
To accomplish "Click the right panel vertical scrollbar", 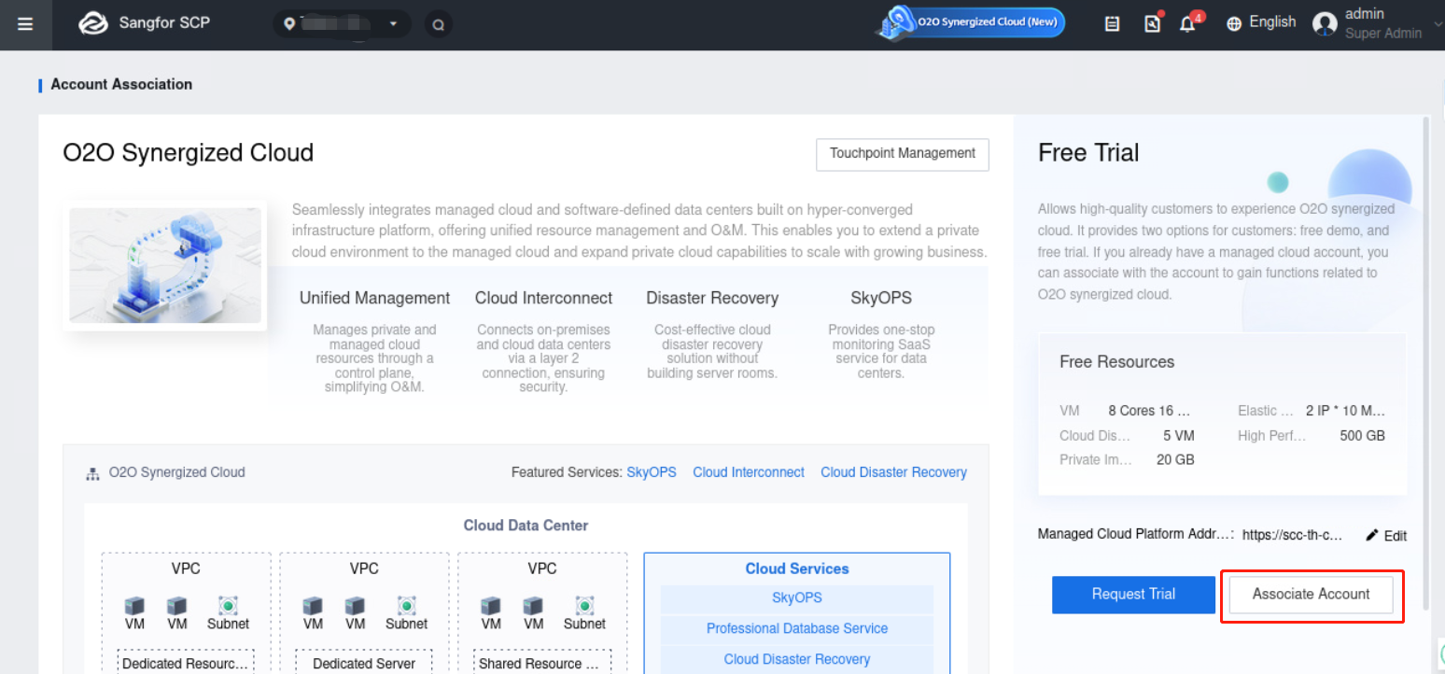I will click(x=1425, y=362).
